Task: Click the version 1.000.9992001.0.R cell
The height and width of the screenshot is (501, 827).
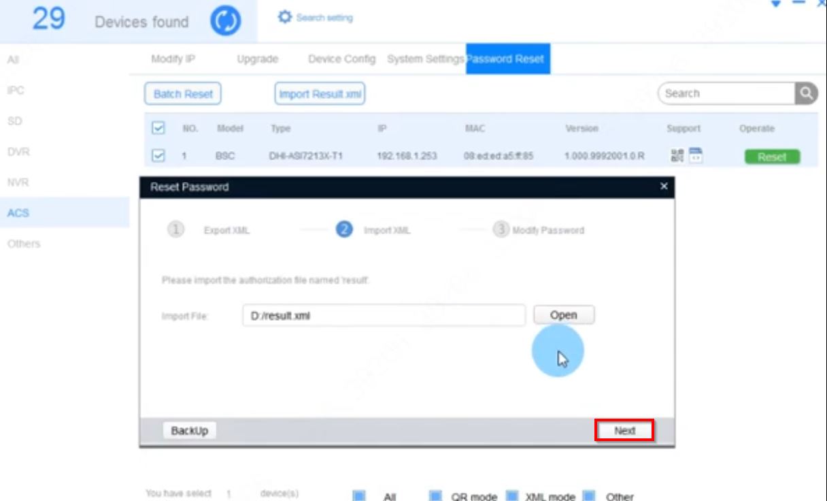Action: (605, 157)
